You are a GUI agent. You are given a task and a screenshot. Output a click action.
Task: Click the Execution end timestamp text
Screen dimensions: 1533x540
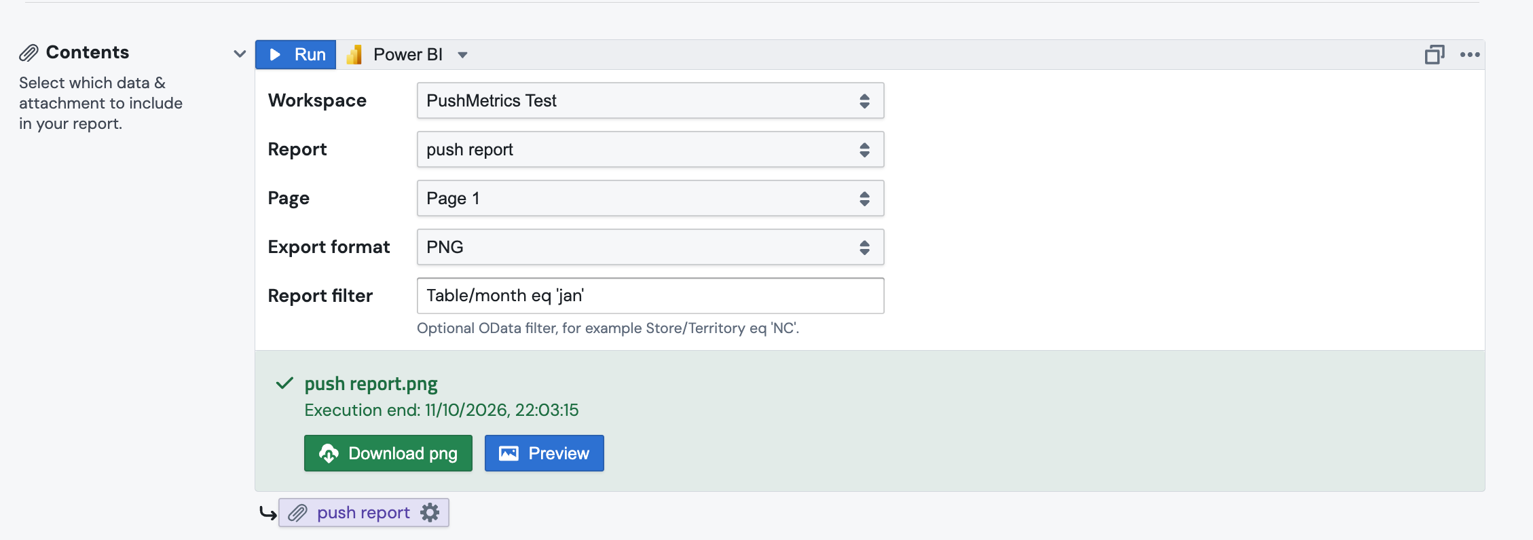click(x=441, y=410)
